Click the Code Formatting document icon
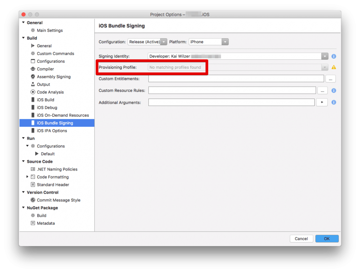The image size is (360, 273). click(33, 177)
